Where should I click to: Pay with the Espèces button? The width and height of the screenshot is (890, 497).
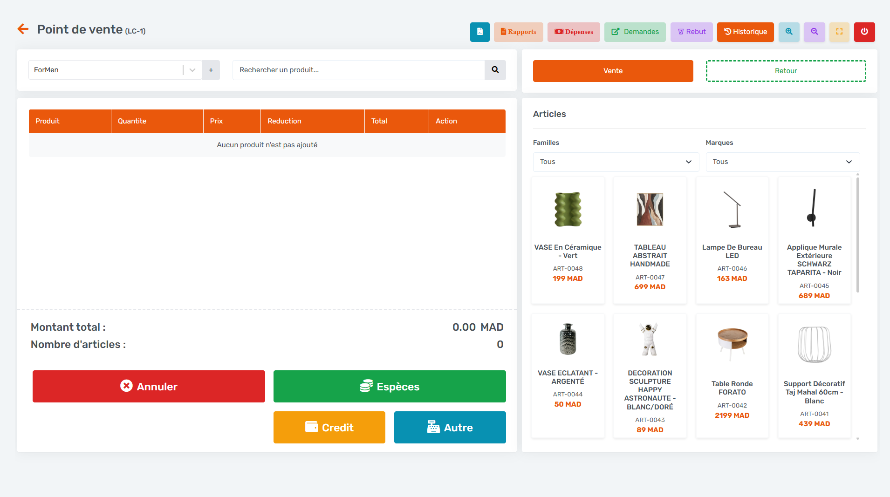390,386
